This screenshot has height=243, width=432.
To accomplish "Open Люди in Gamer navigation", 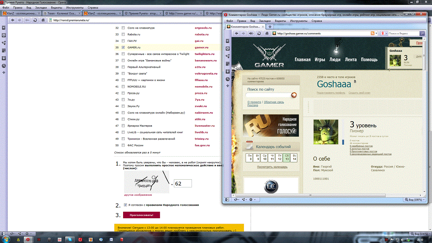I will 335,59.
